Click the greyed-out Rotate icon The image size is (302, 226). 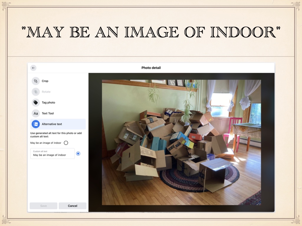36,92
